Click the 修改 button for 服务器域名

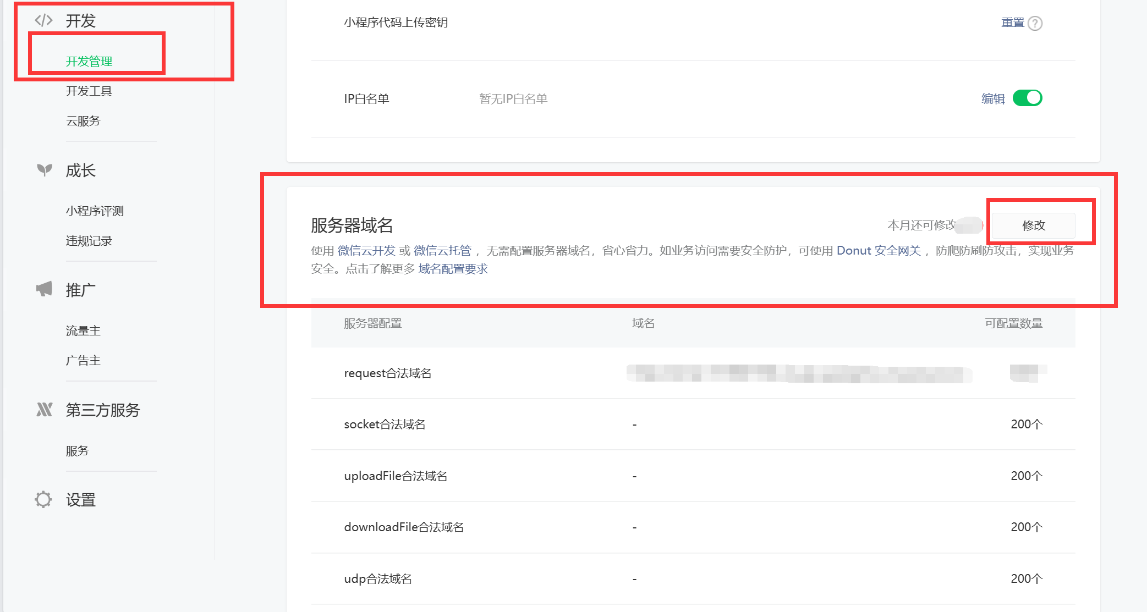pos(1033,225)
